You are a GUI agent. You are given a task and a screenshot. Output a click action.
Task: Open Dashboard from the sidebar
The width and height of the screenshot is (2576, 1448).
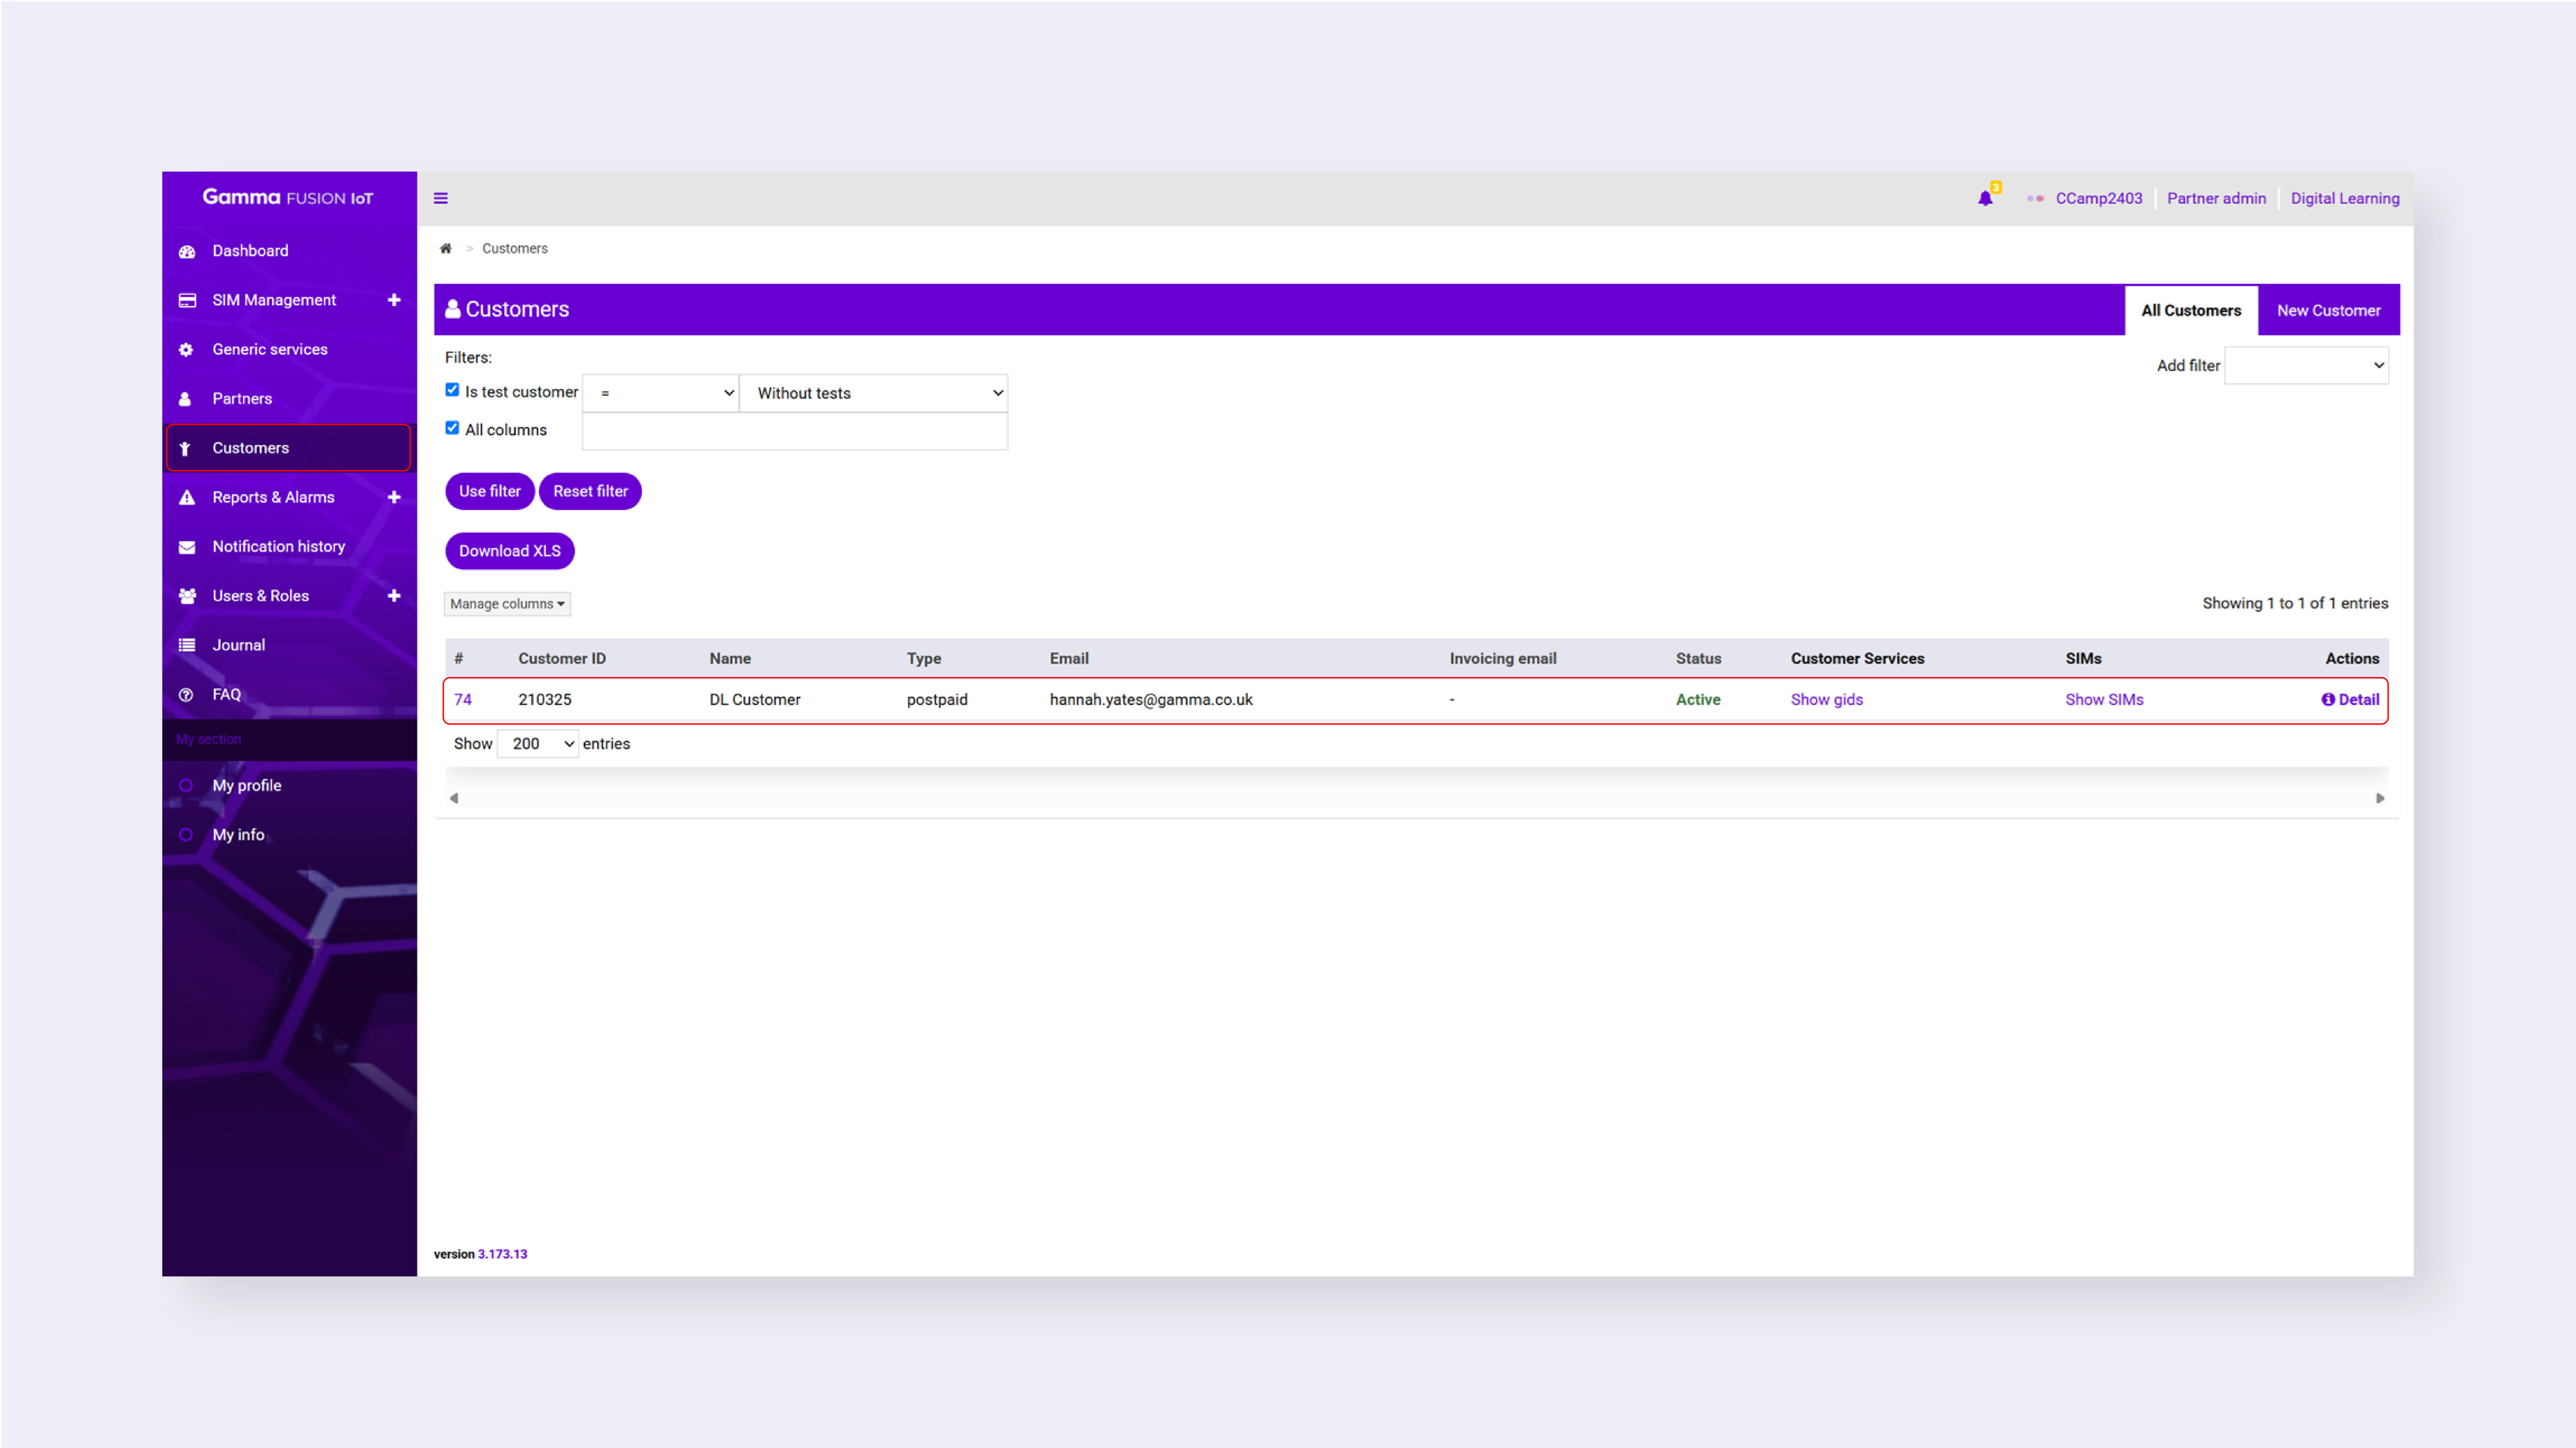250,251
